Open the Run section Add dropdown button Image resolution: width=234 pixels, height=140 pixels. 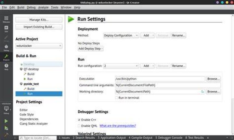(147, 66)
